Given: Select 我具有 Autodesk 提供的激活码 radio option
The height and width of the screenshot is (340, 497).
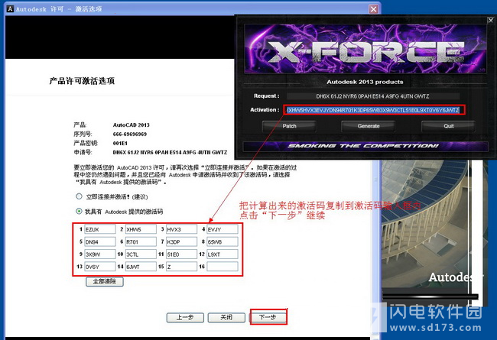Looking at the screenshot, I should coord(79,211).
